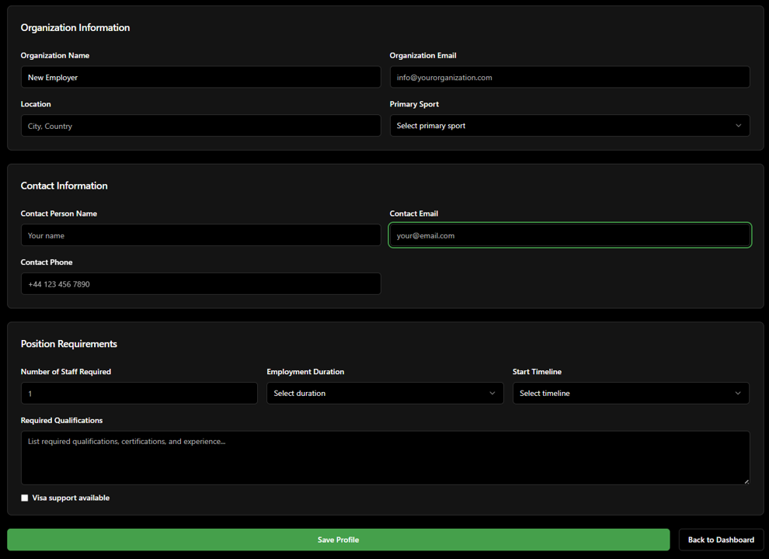Click the textarea resize handle corner

coord(746,481)
